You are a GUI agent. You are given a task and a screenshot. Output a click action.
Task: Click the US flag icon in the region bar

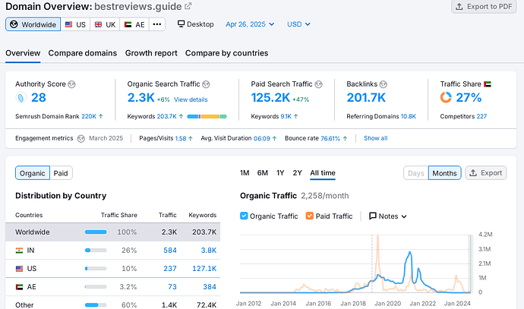pos(68,24)
